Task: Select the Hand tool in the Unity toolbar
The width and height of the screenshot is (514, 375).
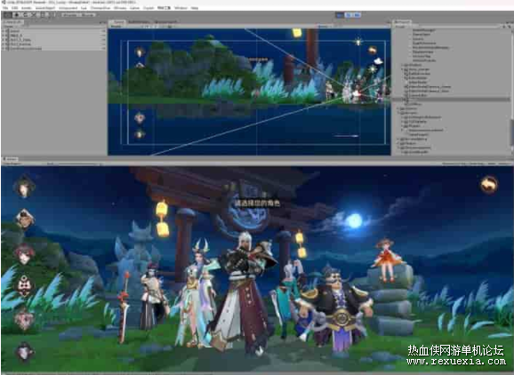Action: point(7,15)
